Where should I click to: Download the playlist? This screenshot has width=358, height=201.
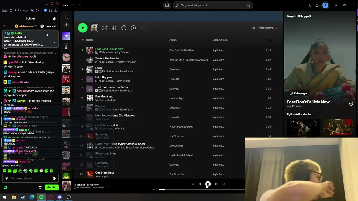tap(133, 28)
